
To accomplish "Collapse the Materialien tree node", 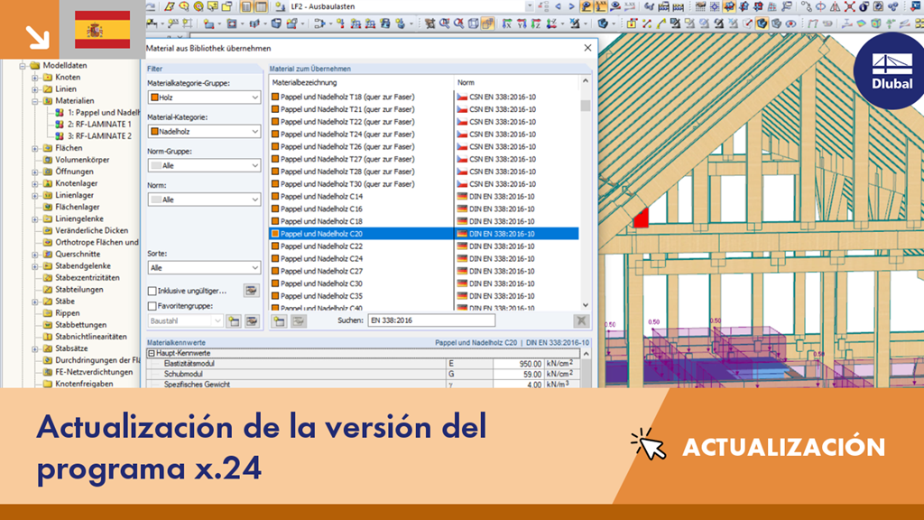I will pos(35,101).
